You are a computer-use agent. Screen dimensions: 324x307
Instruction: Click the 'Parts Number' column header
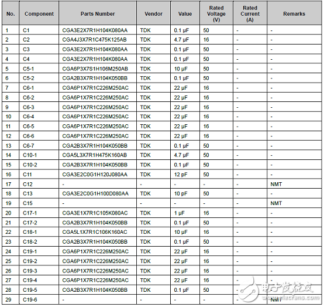[x=98, y=13]
